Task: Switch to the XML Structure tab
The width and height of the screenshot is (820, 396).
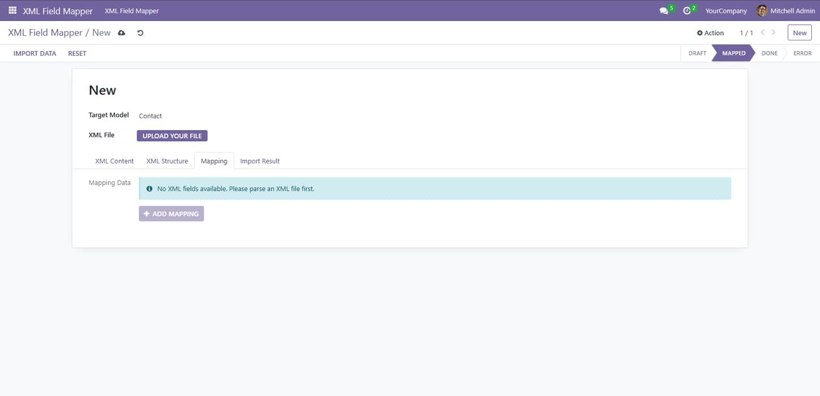Action: [x=167, y=161]
